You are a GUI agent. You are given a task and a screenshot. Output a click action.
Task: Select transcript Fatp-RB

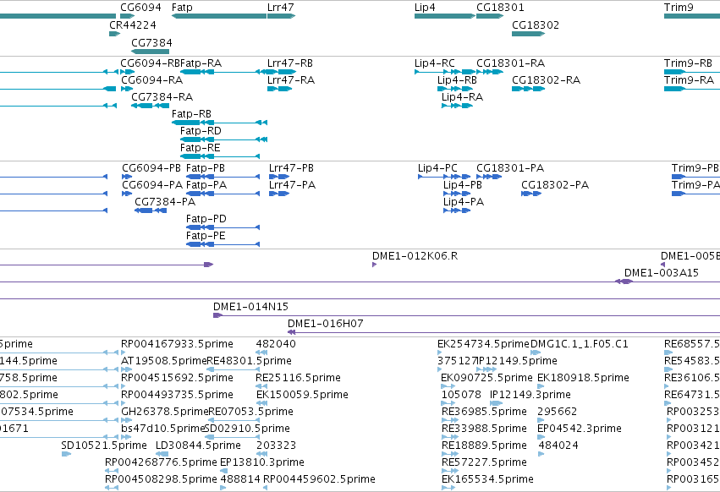point(219,123)
